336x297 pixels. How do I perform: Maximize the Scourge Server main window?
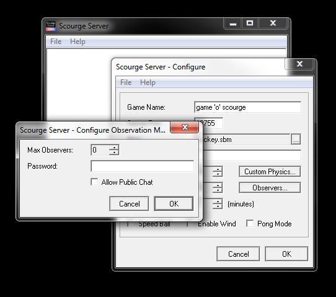coord(250,23)
